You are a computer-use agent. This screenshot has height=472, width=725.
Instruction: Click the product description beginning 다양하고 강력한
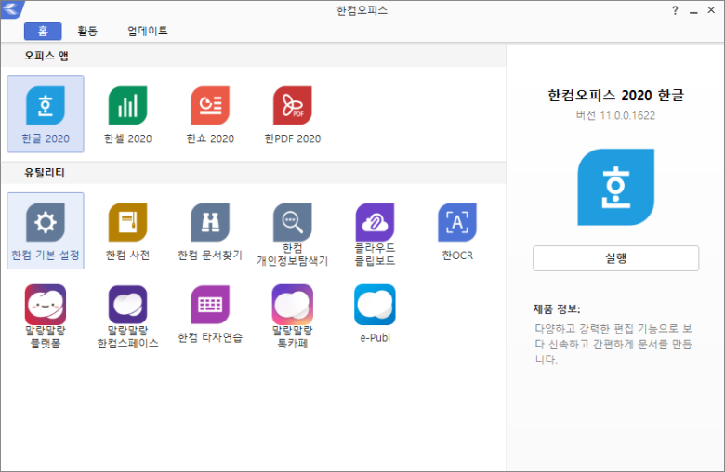[x=613, y=344]
